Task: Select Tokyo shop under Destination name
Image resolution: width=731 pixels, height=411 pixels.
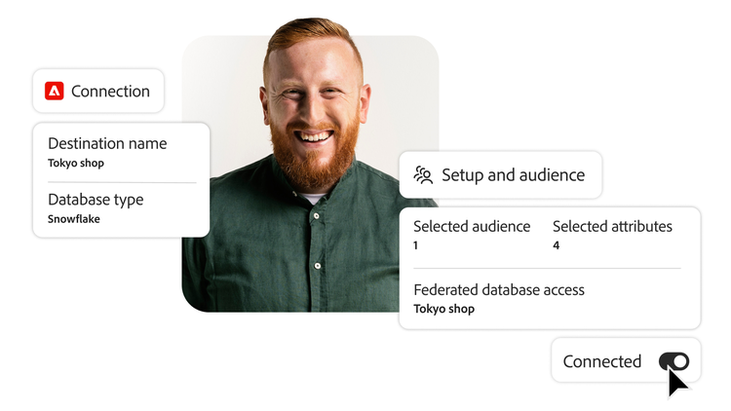Action: coord(76,163)
